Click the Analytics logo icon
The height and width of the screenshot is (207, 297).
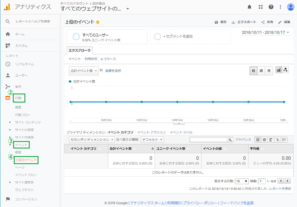pos(7,7)
